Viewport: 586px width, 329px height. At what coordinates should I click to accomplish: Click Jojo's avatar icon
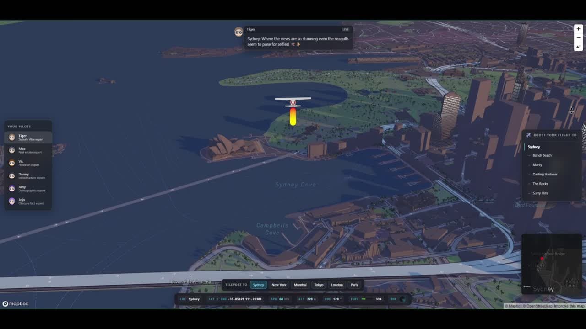[x=12, y=201]
